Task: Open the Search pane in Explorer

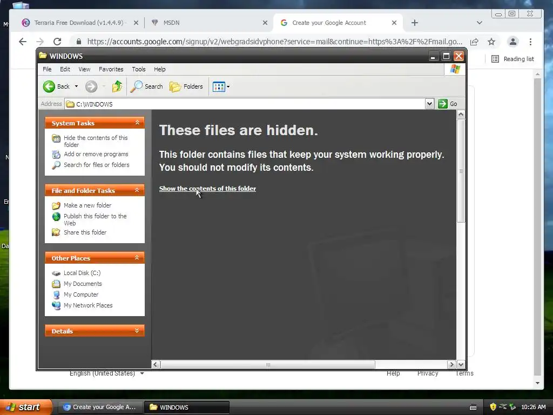Action: [x=147, y=86]
